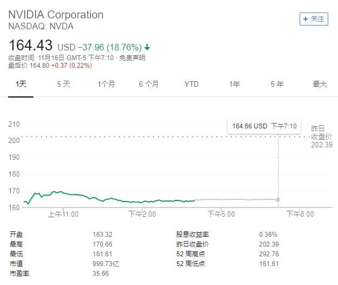Screen dimensions: 338x285
Task: Click the 市值 999.73亿 value
Action: 105,264
